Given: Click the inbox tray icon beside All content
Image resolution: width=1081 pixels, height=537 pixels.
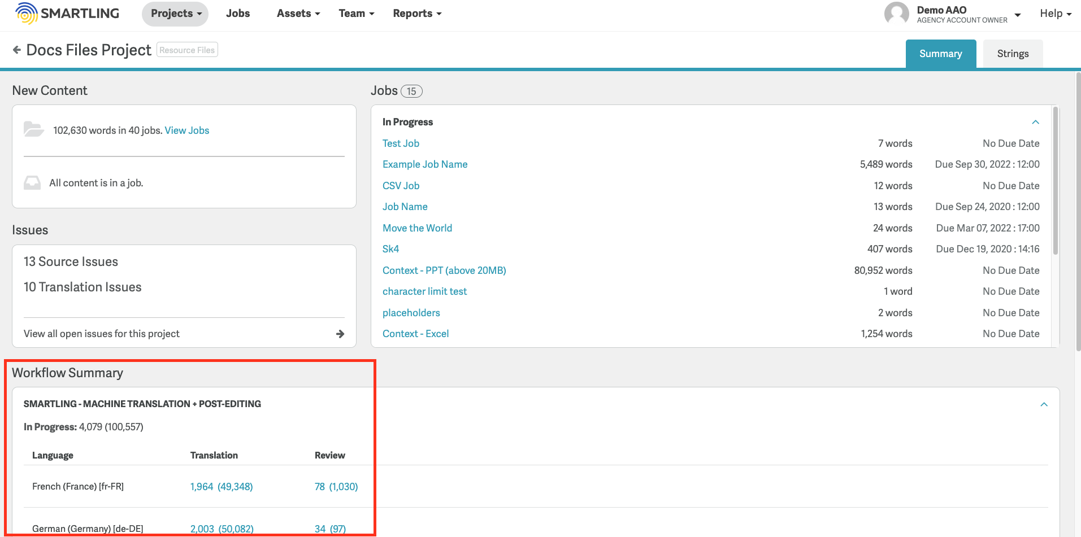Looking at the screenshot, I should (x=32, y=183).
